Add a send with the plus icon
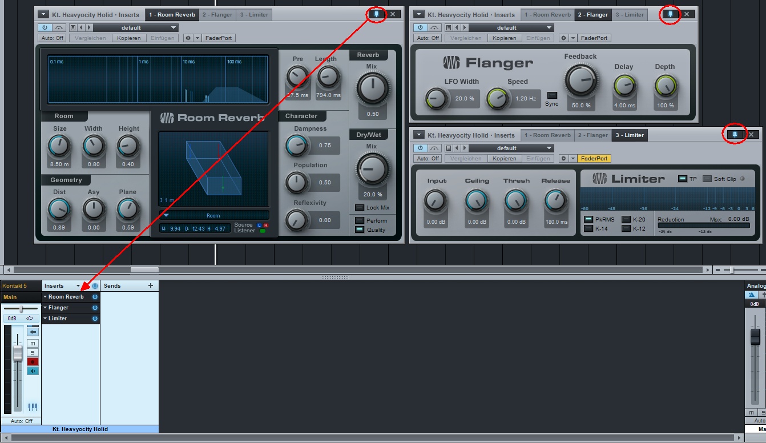This screenshot has height=443, width=766. point(151,285)
